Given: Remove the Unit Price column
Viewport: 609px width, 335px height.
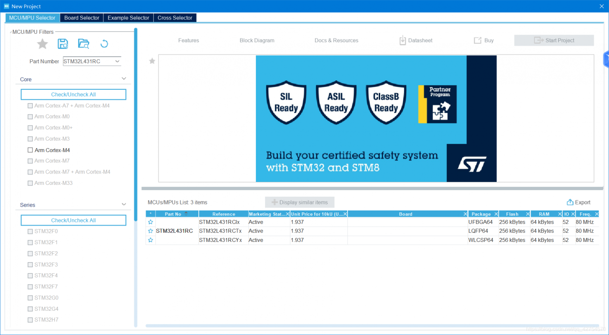Looking at the screenshot, I should tap(345, 214).
